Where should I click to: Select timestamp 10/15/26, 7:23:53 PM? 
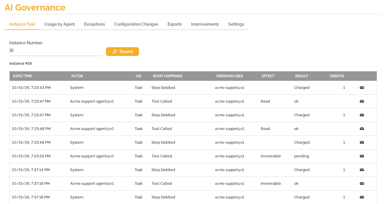coord(31,156)
